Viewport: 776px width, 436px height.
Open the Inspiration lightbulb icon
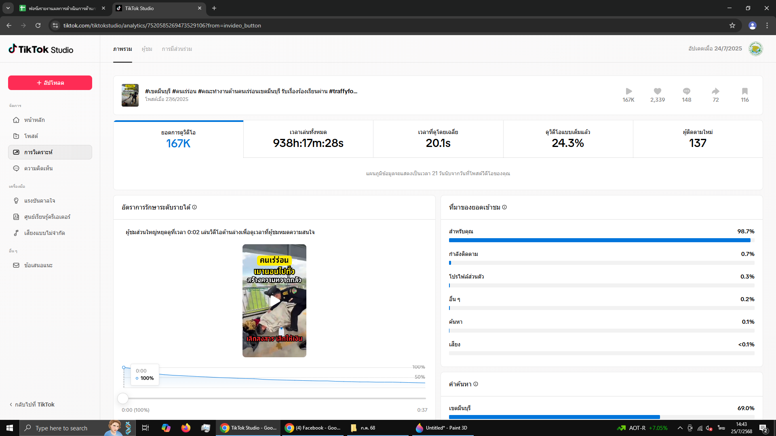[x=16, y=201]
